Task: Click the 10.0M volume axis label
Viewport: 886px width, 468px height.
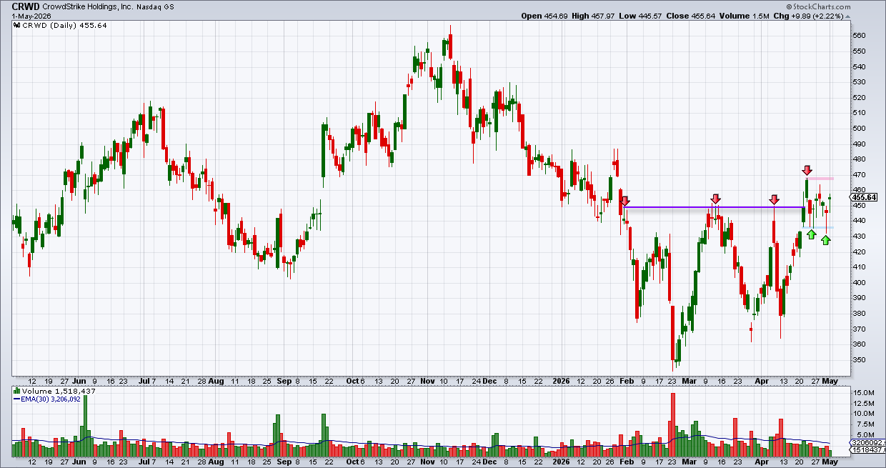Action: (863, 413)
